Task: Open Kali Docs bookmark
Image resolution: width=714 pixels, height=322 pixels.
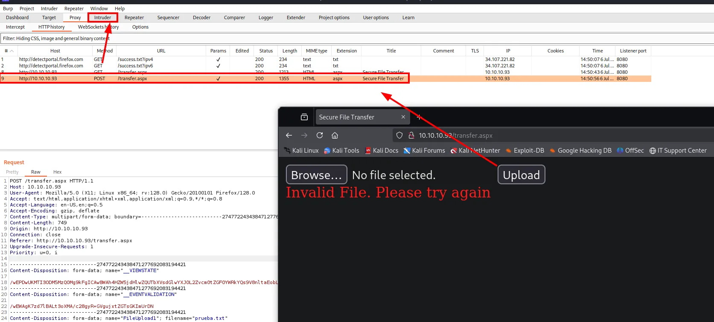Action: pyautogui.click(x=382, y=151)
